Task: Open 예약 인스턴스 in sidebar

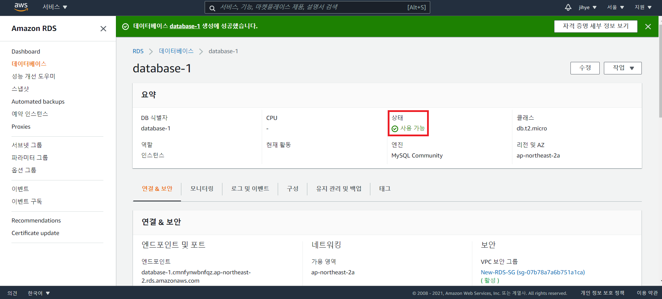Action: tap(30, 114)
